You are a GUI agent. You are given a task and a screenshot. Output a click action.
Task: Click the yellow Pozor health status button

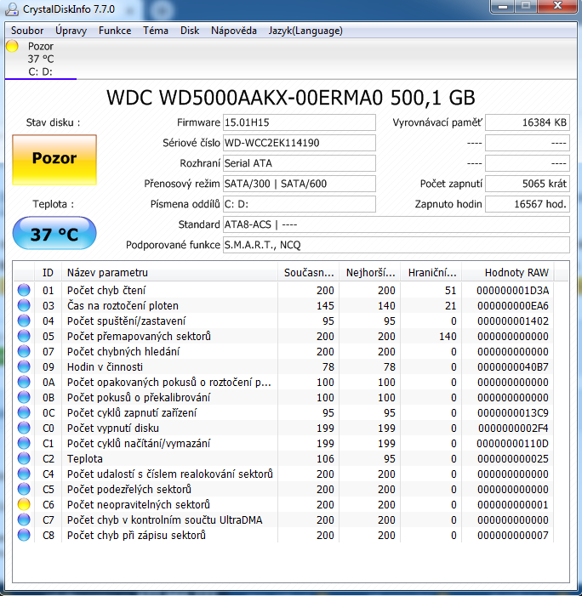point(54,159)
